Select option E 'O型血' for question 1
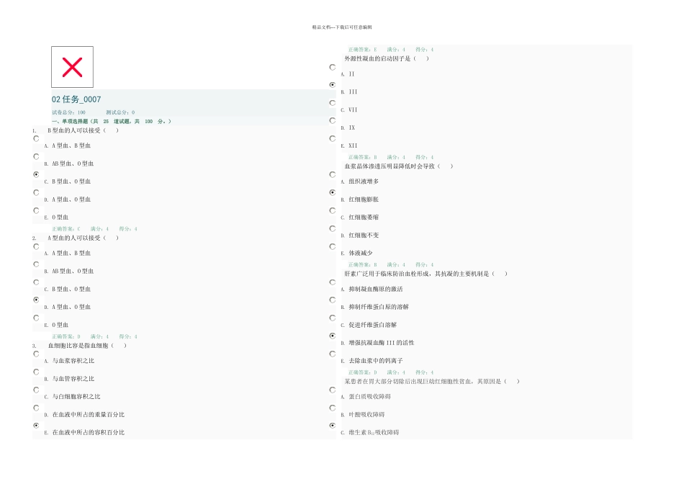This screenshot has width=684, height=484. click(x=37, y=210)
